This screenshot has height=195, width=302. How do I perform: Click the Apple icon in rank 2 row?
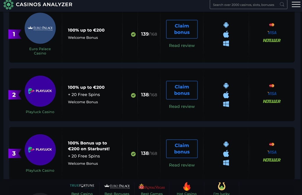[226, 95]
